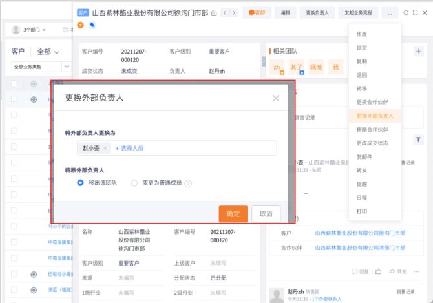433x303 pixels.
Task: Like the sales record post
Action: 378,271
